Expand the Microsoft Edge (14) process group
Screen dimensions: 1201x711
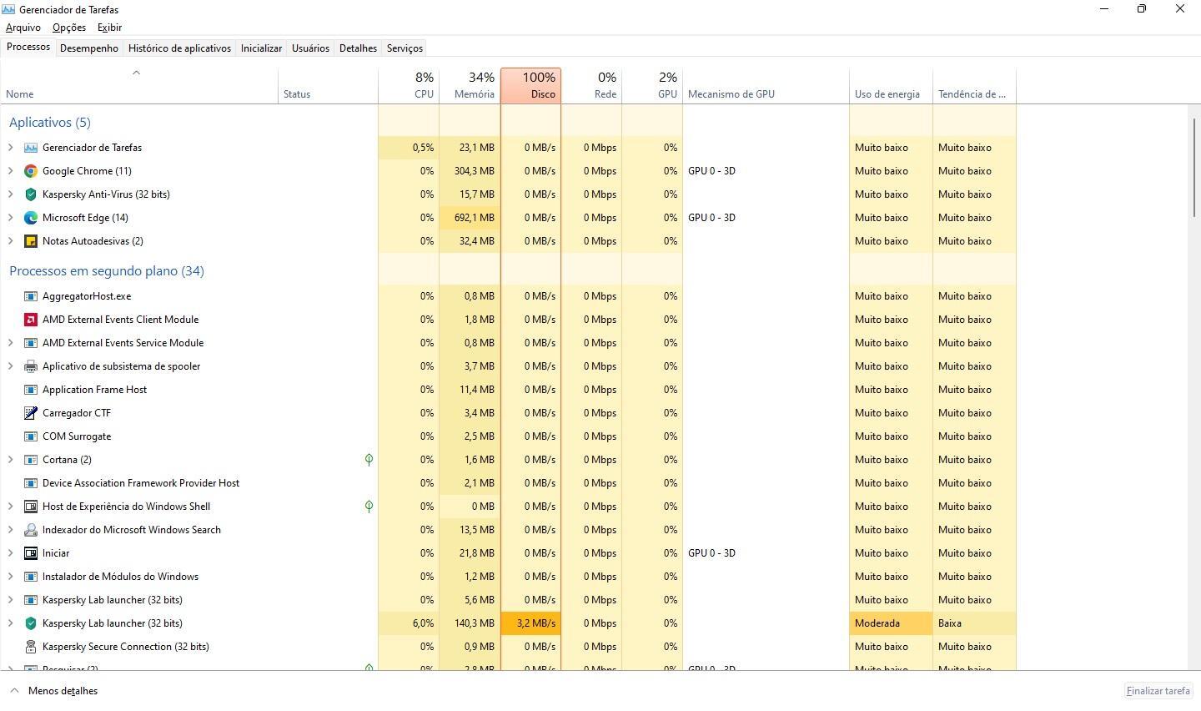(10, 218)
